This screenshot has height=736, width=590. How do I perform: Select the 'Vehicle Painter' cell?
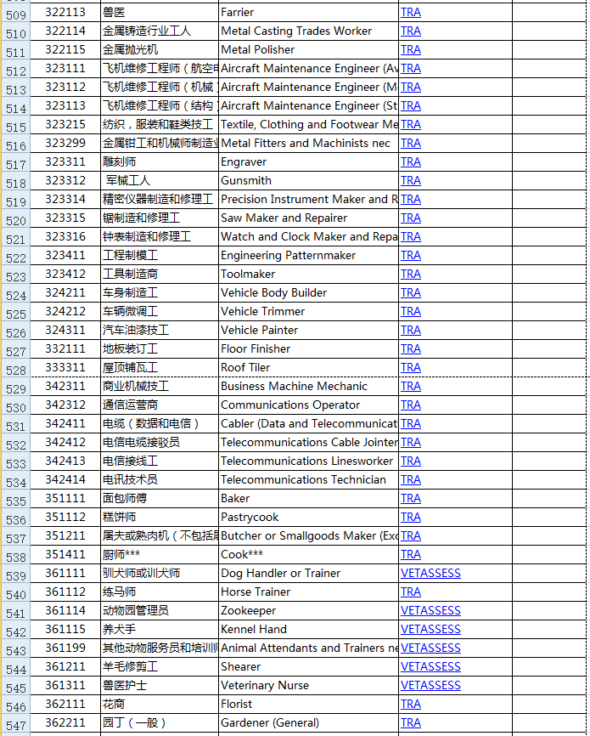coord(309,331)
